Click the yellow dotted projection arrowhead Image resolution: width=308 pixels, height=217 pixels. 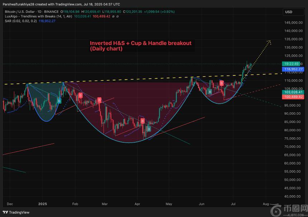(269, 42)
